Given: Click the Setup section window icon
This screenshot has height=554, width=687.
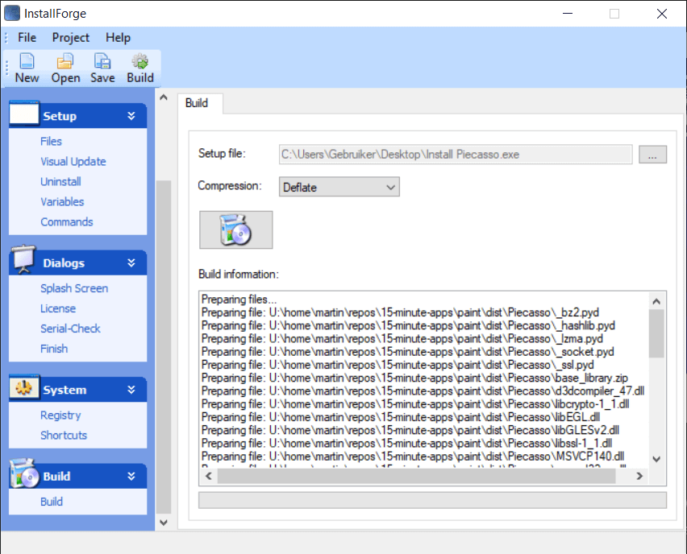Looking at the screenshot, I should click(x=24, y=114).
